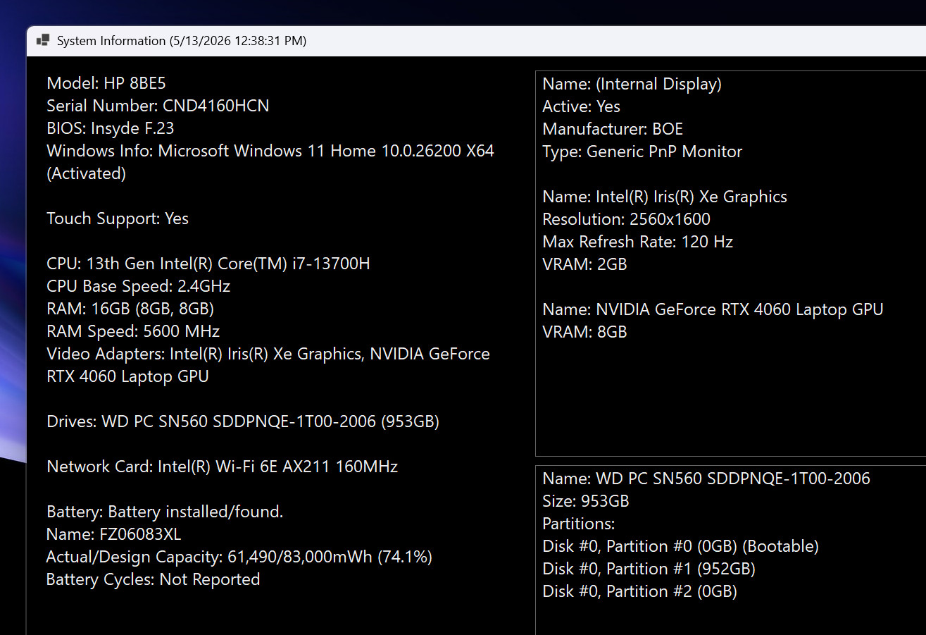Select the VRAM: 2GB line
This screenshot has width=926, height=635.
point(584,264)
